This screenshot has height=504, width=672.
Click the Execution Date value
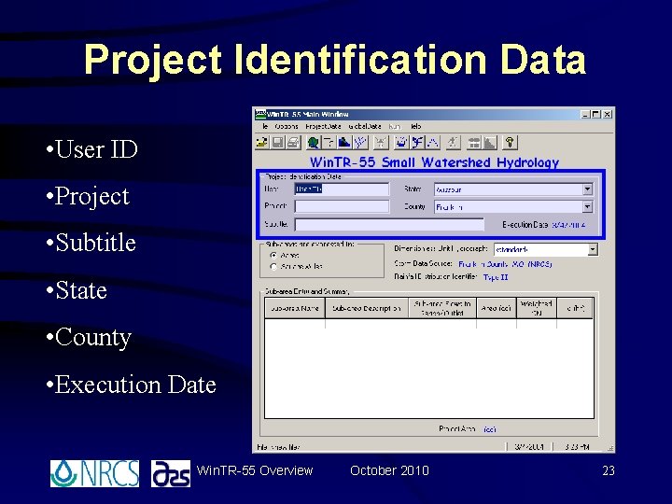click(568, 225)
